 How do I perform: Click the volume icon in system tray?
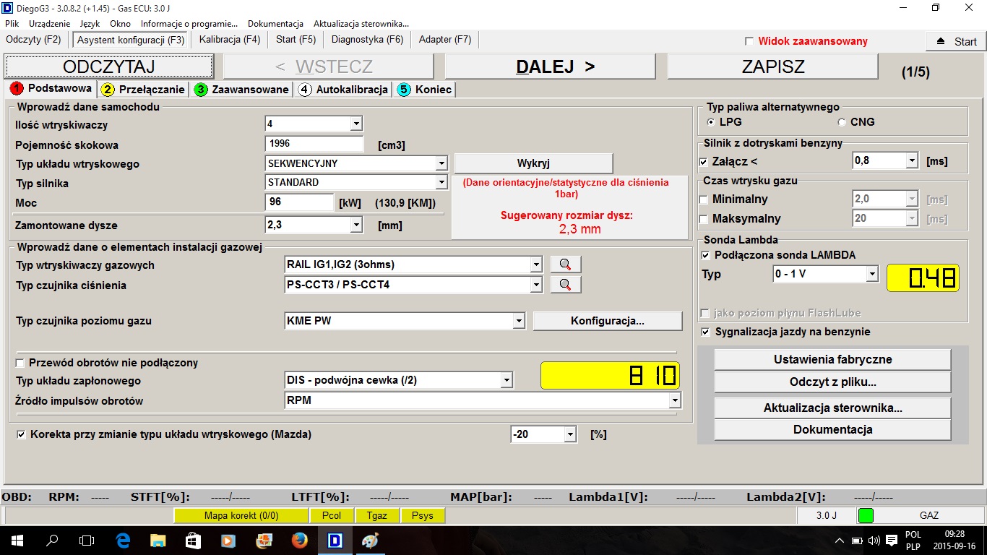pos(874,541)
